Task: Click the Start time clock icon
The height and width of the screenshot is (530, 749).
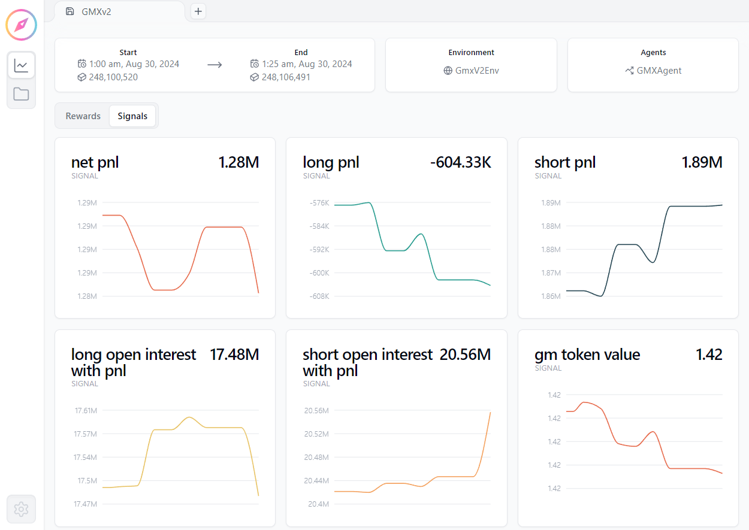Action: click(82, 64)
